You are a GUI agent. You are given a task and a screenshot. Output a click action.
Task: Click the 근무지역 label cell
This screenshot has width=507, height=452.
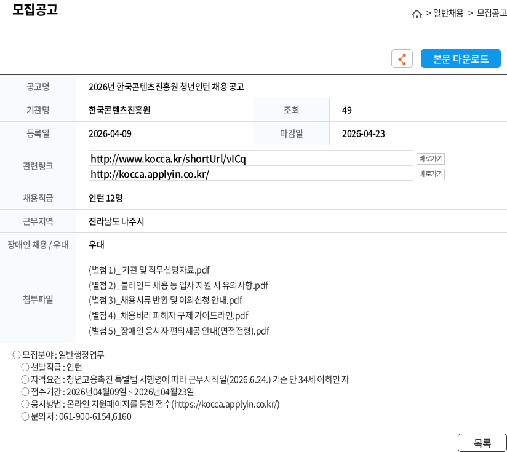click(x=38, y=221)
